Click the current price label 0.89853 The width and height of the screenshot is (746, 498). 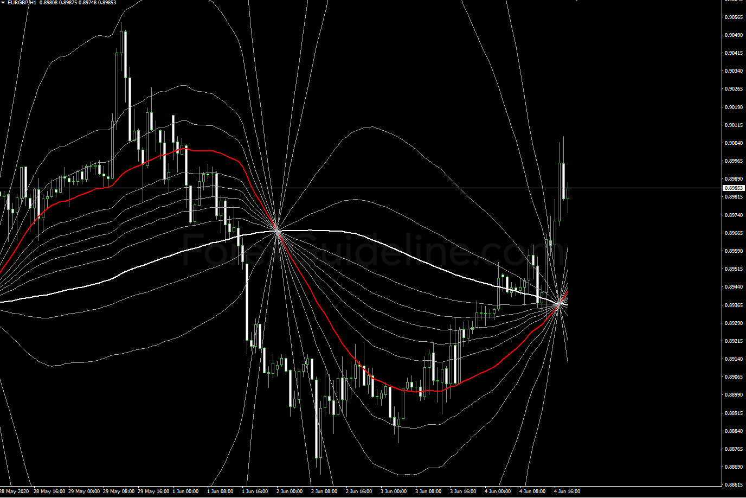(734, 188)
